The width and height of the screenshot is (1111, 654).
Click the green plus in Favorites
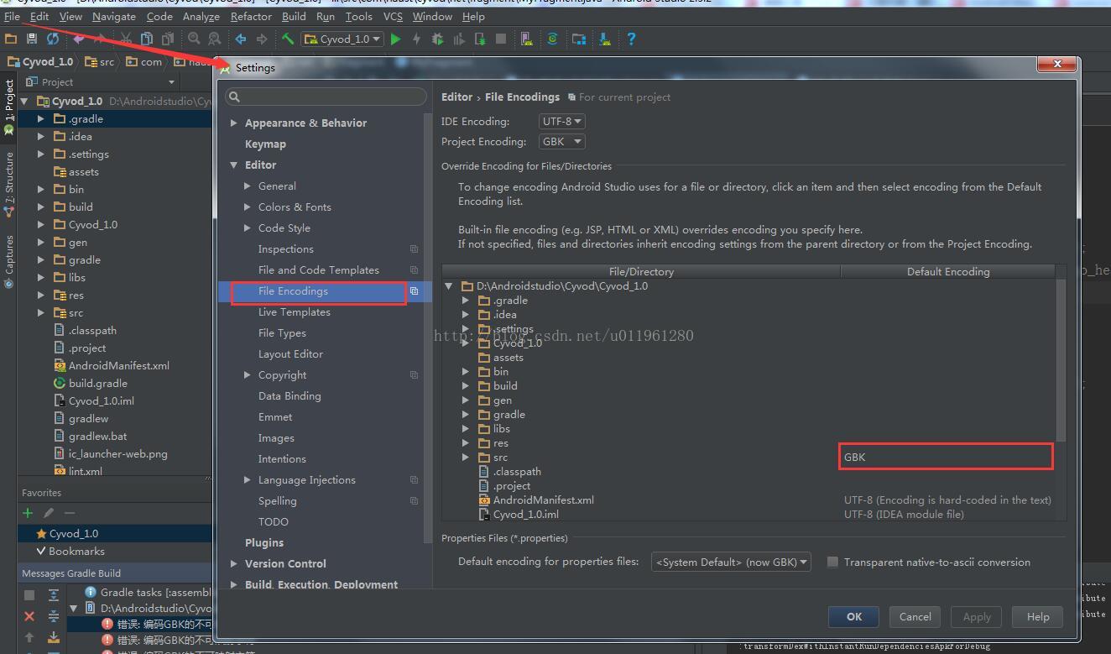pyautogui.click(x=28, y=513)
